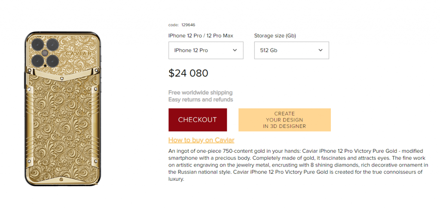Click the iPhone 12 Pro / 12 Pro Max label
The width and height of the screenshot is (440, 209).
tap(201, 36)
